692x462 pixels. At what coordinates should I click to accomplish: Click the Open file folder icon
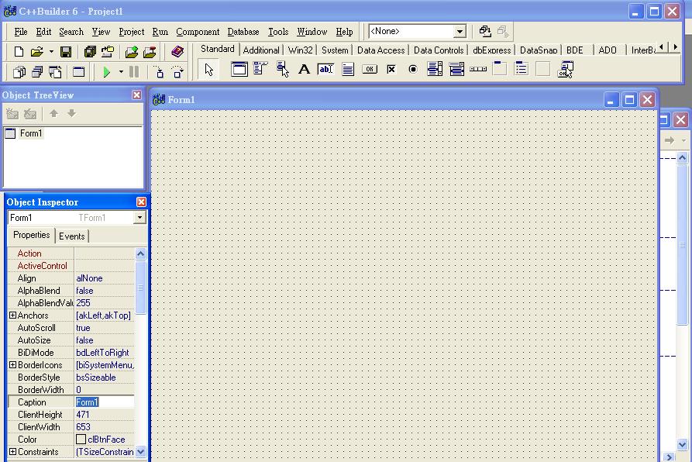(36, 52)
